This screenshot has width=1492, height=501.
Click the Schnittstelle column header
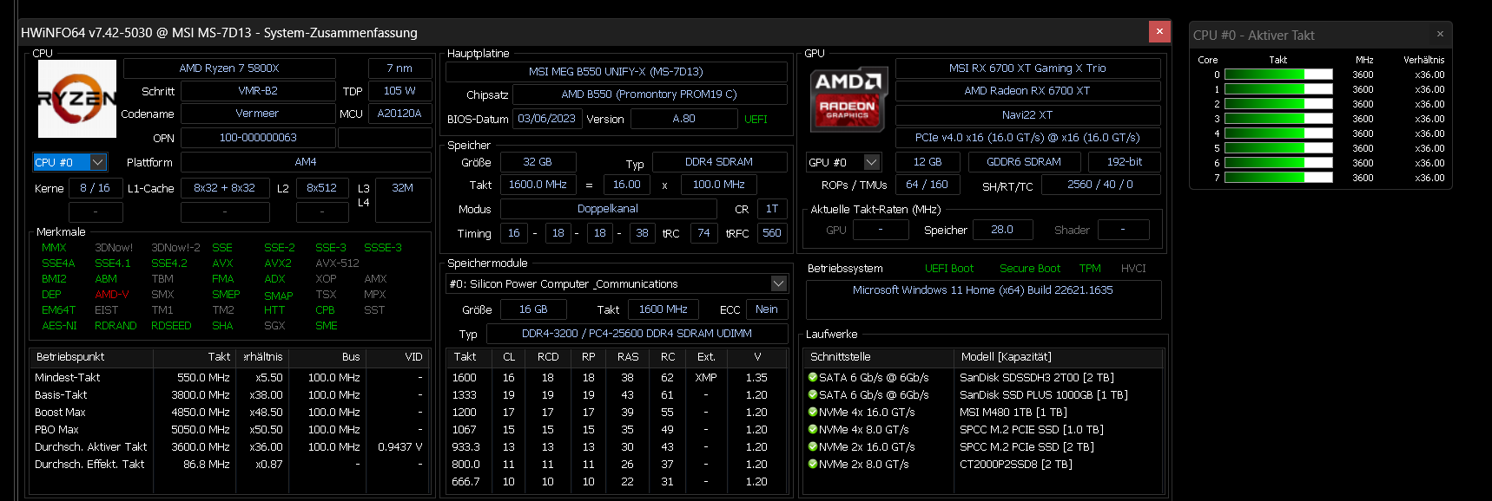(x=879, y=356)
